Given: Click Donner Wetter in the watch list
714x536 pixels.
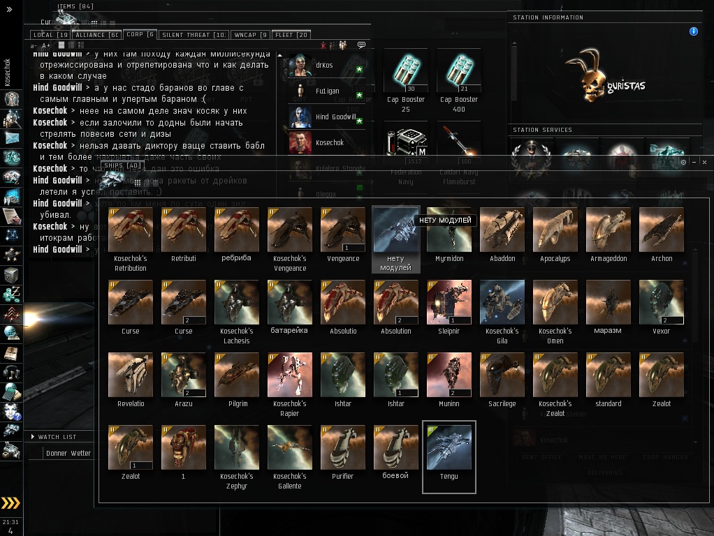Looking at the screenshot, I should click(x=68, y=453).
